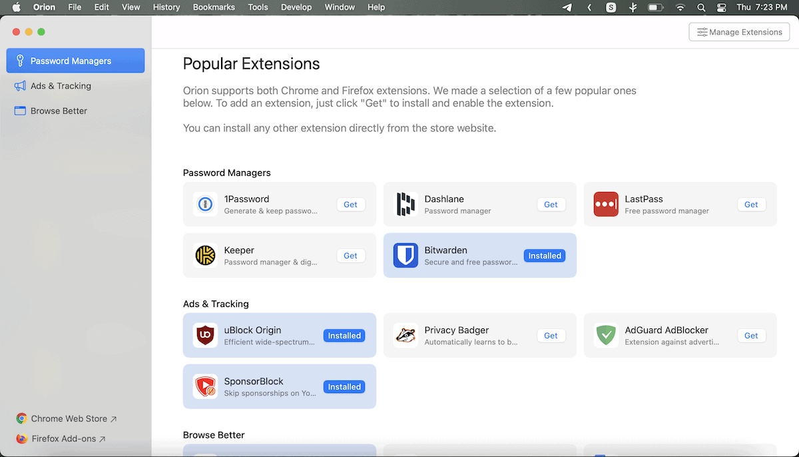The height and width of the screenshot is (457, 799).
Task: Get the Privacy Badger extension
Action: coord(551,336)
